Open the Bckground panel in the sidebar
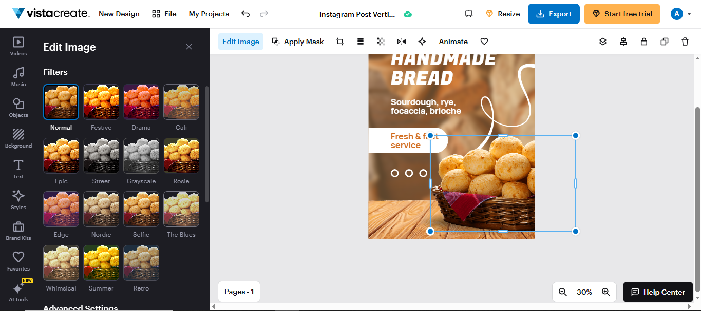 pyautogui.click(x=18, y=138)
